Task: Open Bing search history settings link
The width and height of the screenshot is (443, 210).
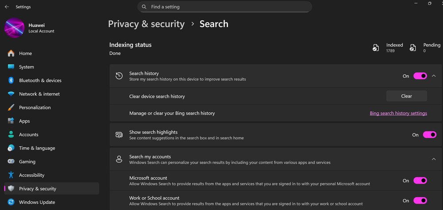Action: pos(398,113)
